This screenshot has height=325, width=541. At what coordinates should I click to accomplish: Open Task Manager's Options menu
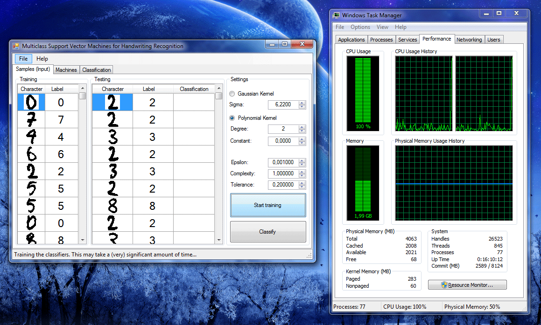(x=360, y=27)
